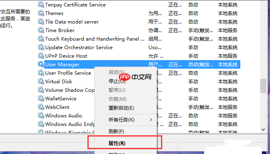Select the Volume Shadow Copy service name
270x154 pixels.
coord(70,90)
